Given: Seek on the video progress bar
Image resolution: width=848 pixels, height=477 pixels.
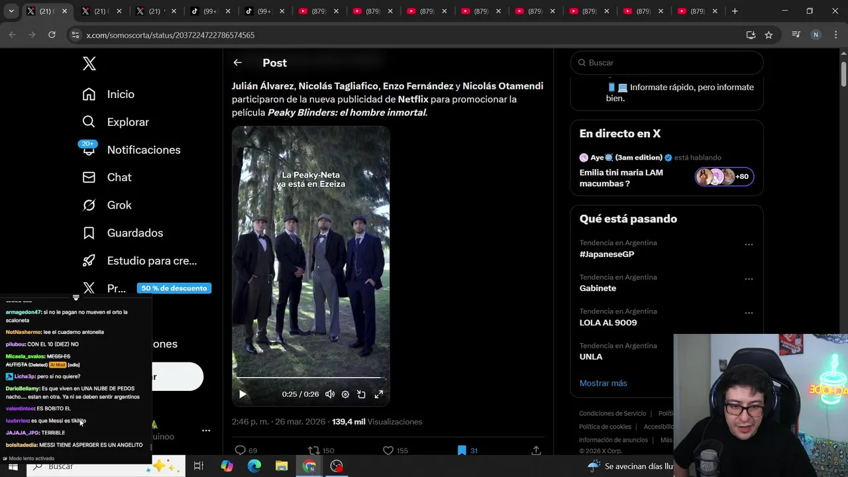Looking at the screenshot, I should click(x=311, y=378).
